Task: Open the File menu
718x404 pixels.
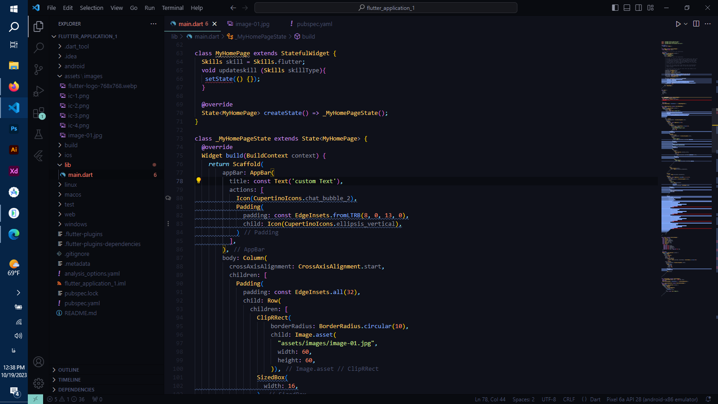Action: tap(52, 8)
